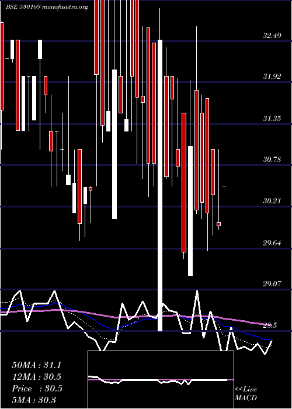Click the tallest white candlestick reaching 28.5
Image resolution: width=292 pixels, height=409 pixels.
[160, 185]
